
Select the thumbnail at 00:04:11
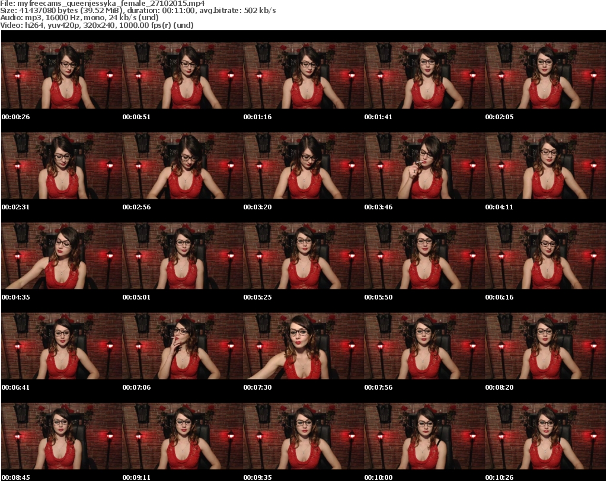[x=545, y=165]
